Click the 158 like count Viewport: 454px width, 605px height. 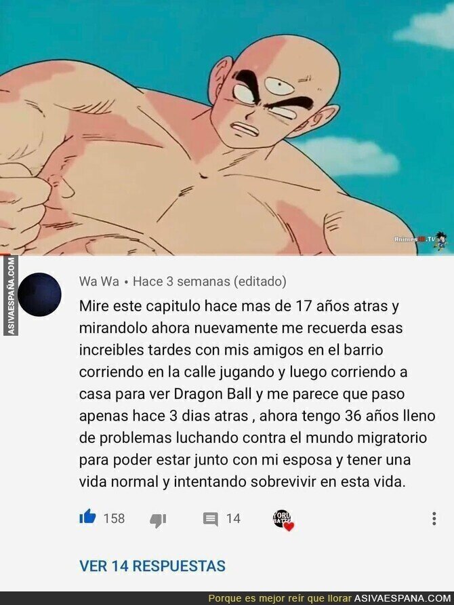(114, 518)
